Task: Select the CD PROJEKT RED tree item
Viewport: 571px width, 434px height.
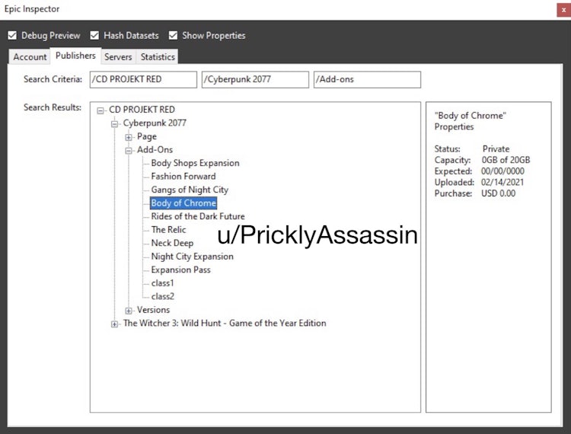Action: click(x=142, y=110)
